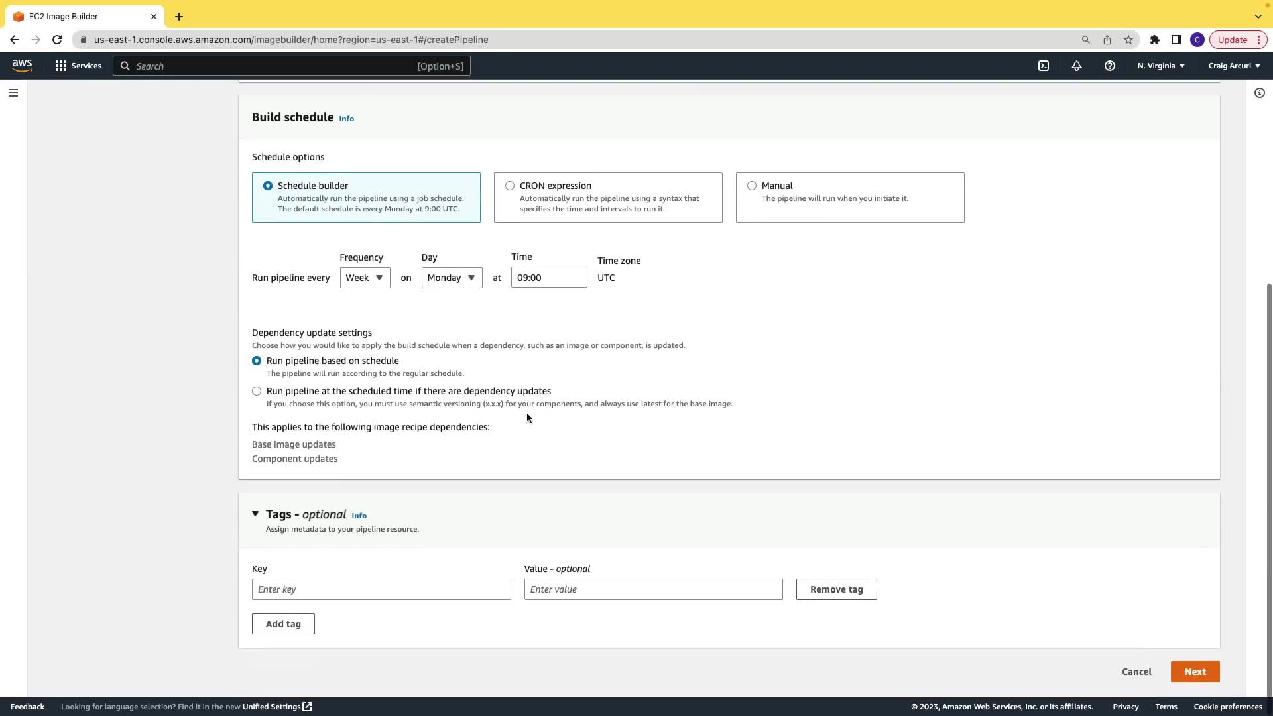Open AWS CloudShell icon in top bar
The image size is (1273, 716).
click(x=1044, y=66)
